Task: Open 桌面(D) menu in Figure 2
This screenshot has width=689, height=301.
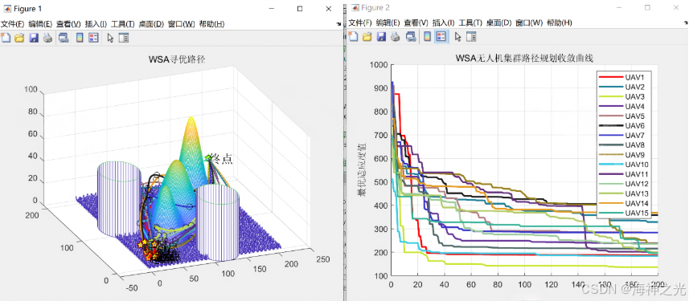Action: point(498,22)
